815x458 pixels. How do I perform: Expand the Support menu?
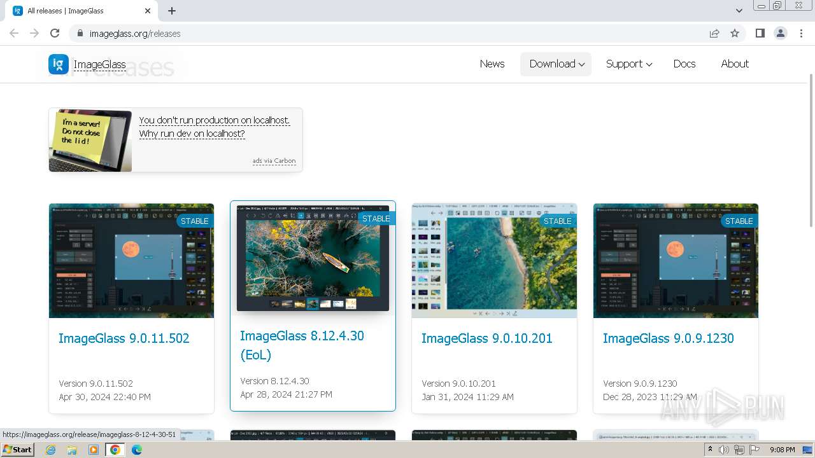[x=628, y=64]
